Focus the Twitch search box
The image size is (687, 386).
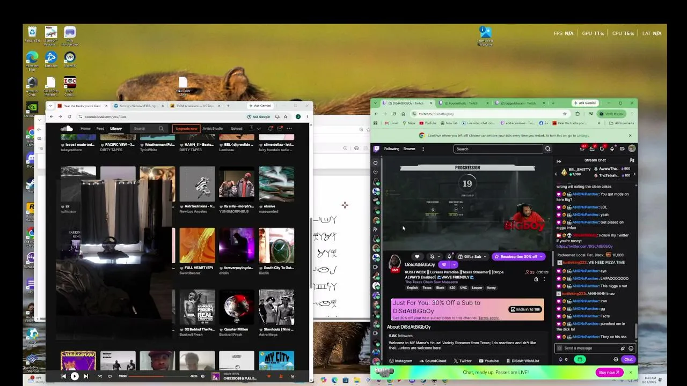(x=498, y=149)
